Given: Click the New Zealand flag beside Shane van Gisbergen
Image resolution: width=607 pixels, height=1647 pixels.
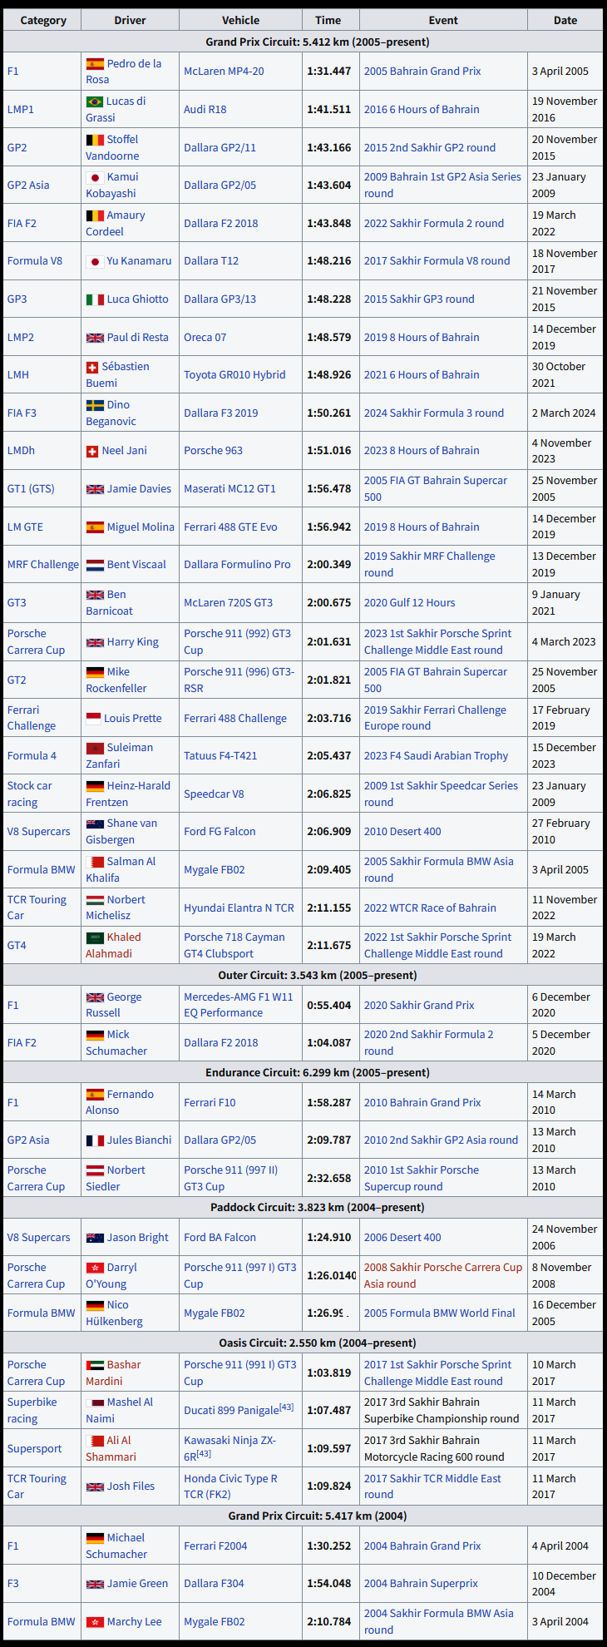Looking at the screenshot, I should pyautogui.click(x=95, y=823).
